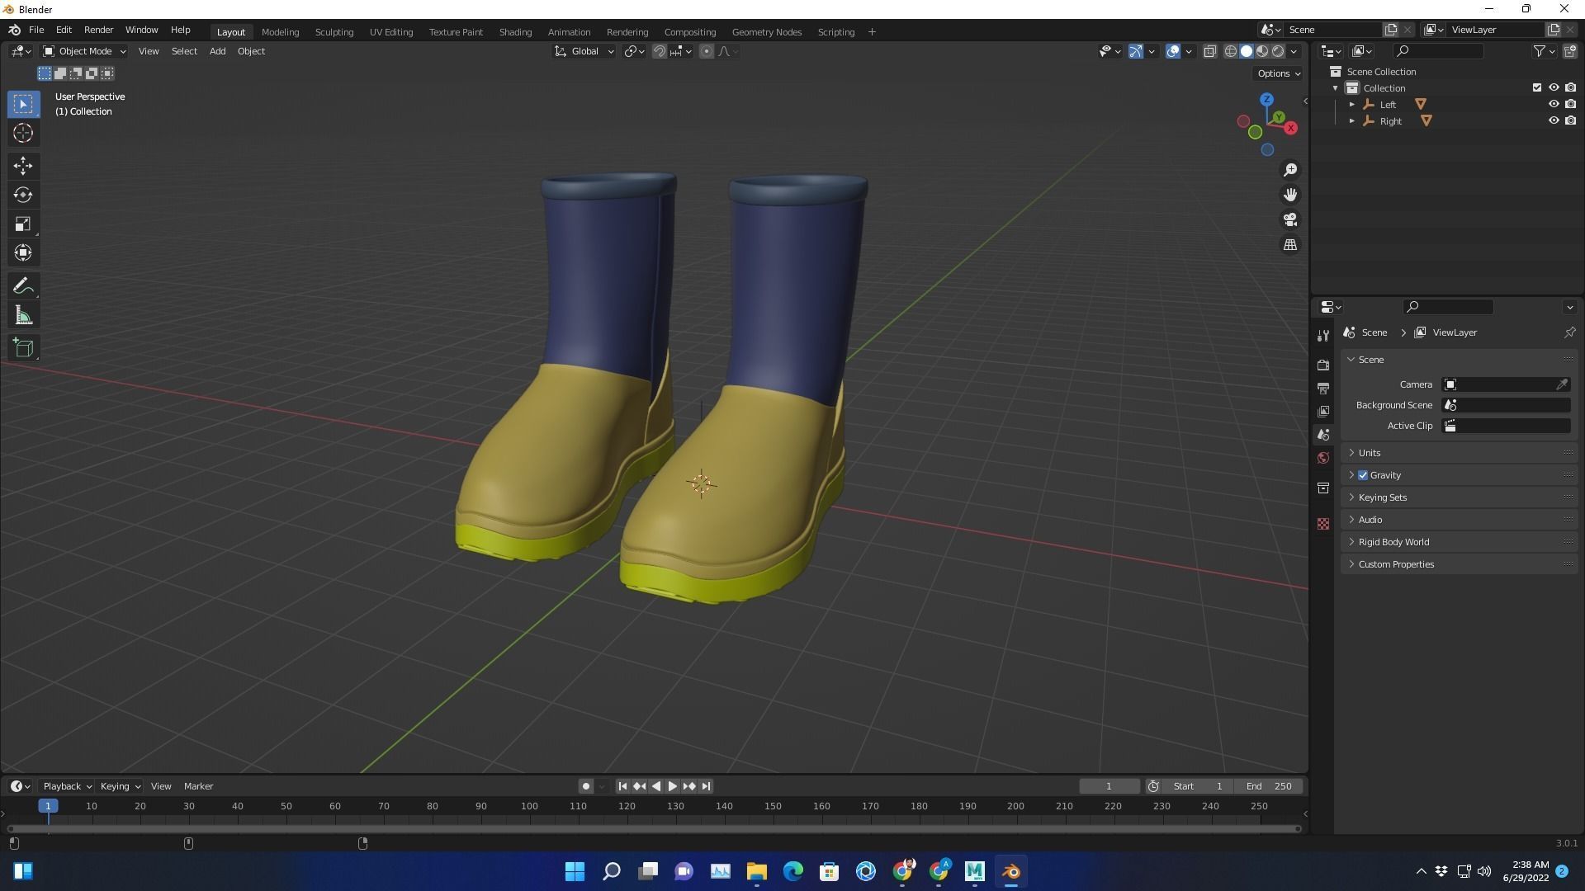Select the Add Cube tool

(x=23, y=348)
